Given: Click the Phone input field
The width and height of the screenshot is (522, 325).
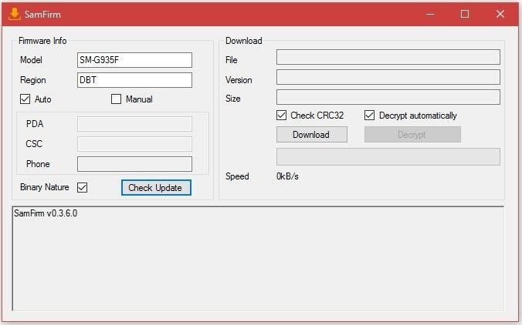Looking at the screenshot, I should pyautogui.click(x=134, y=164).
